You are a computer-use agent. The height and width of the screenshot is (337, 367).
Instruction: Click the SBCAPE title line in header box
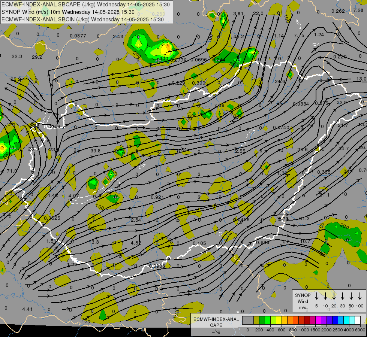coord(85,4)
